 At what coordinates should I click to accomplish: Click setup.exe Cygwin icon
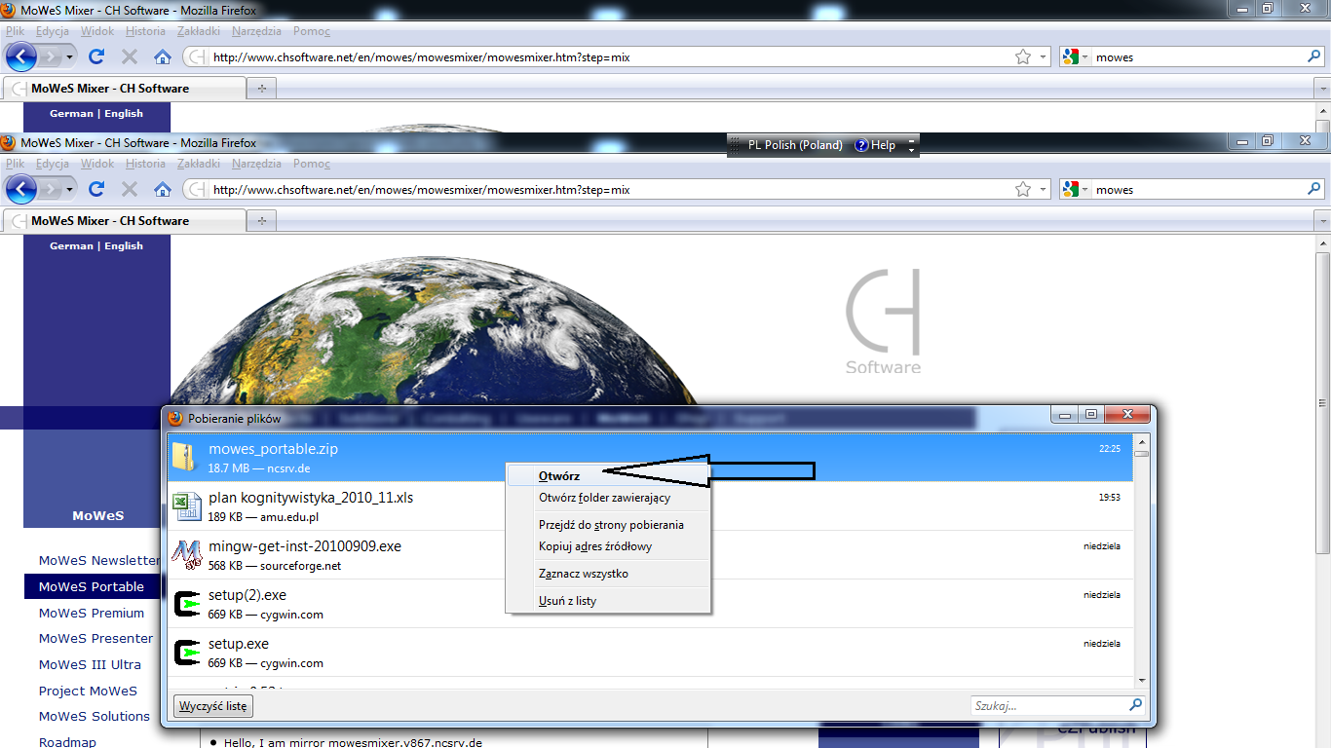coord(186,653)
